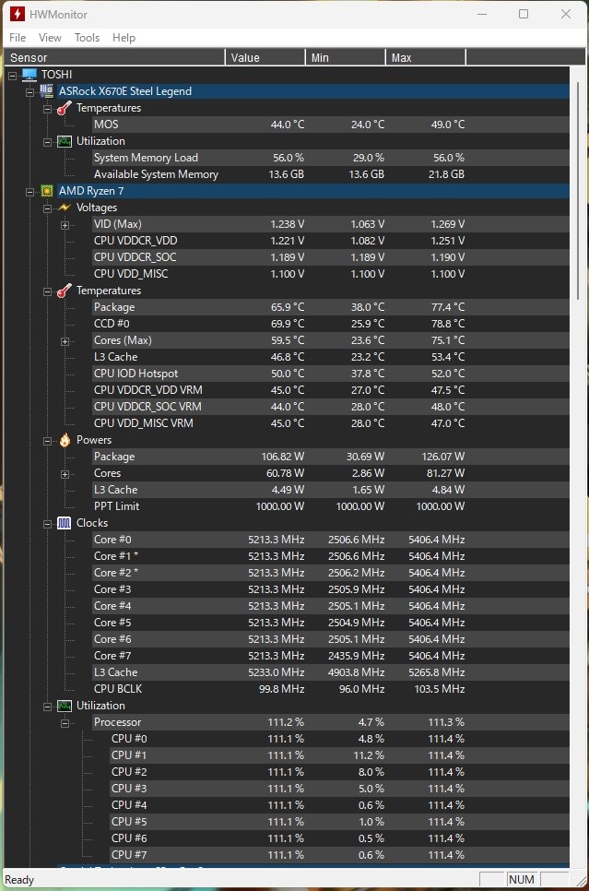Select the Core #0 clock row
This screenshot has height=891, width=589.
[331, 540]
